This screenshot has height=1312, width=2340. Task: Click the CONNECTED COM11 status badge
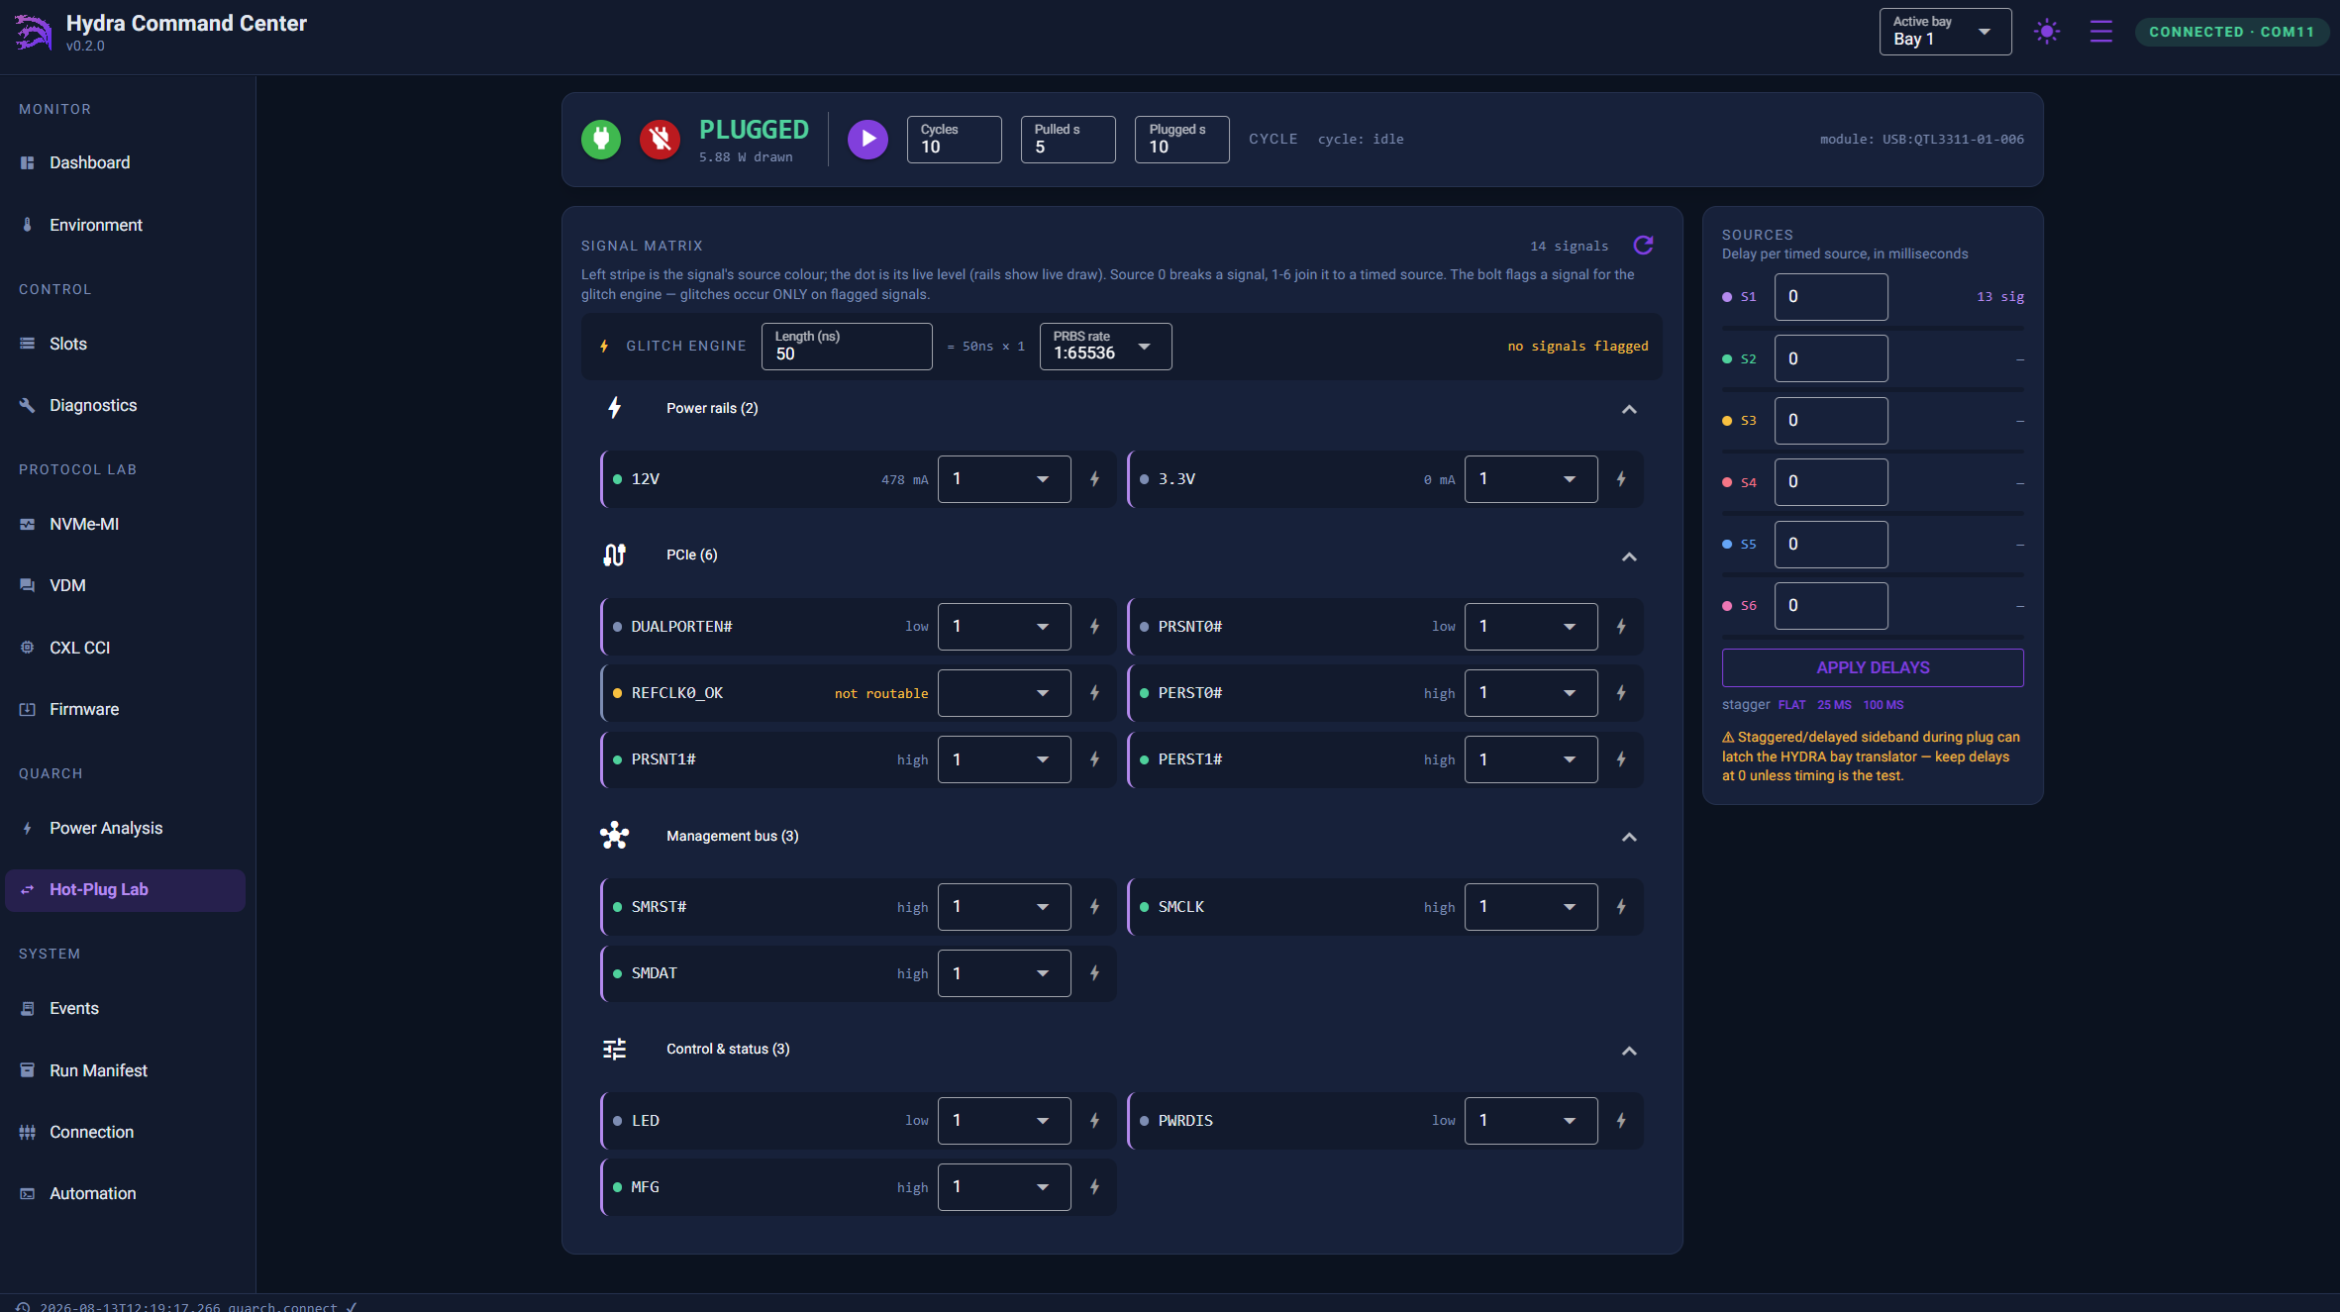tap(2231, 32)
